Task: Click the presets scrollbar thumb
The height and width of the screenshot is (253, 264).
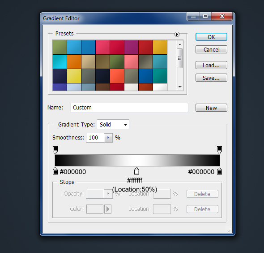Action: pyautogui.click(x=179, y=58)
